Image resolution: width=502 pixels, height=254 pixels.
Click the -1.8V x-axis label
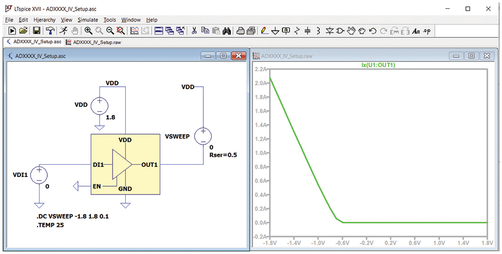pos(269,243)
